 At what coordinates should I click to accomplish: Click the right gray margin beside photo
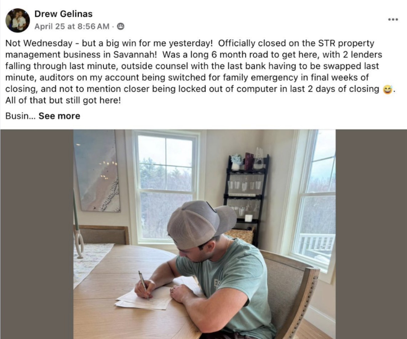pyautogui.click(x=371, y=234)
